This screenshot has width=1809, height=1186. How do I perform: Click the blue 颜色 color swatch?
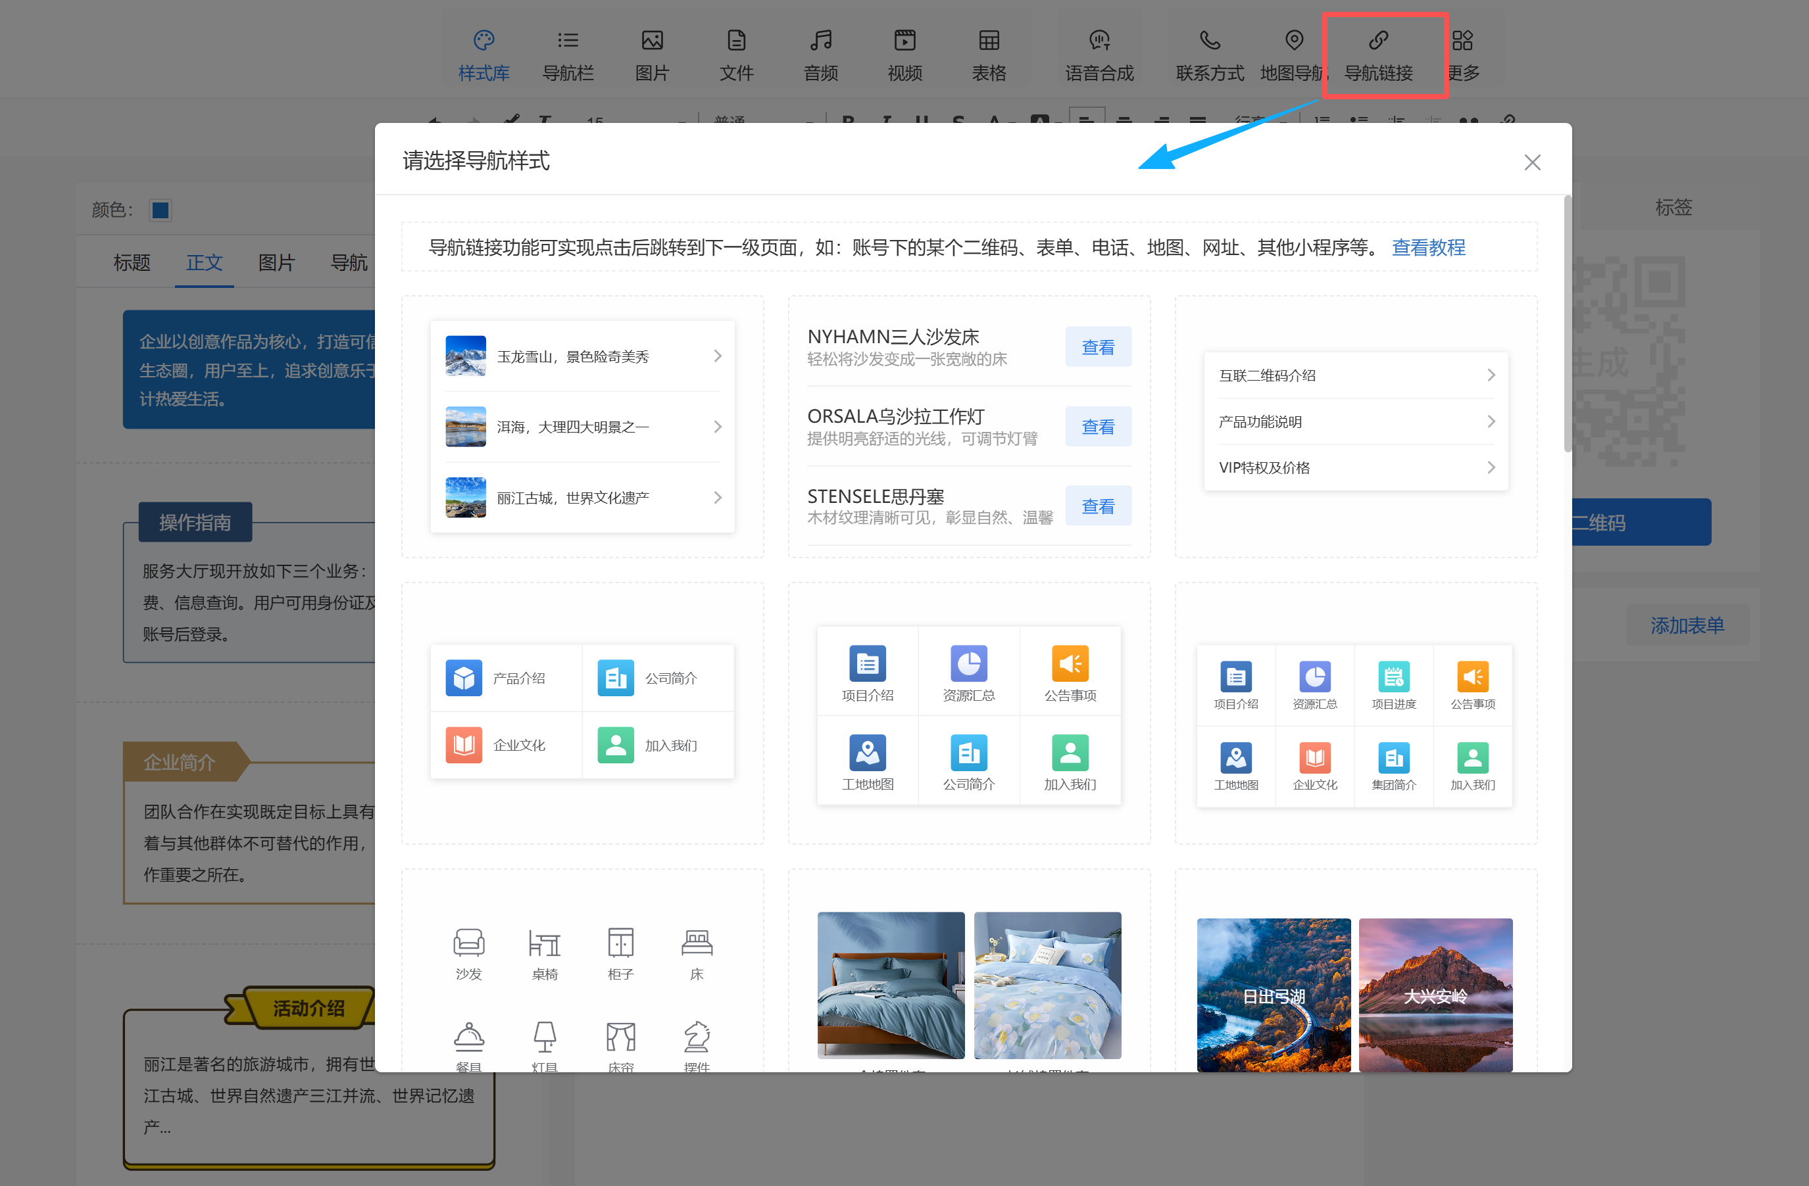coord(160,210)
